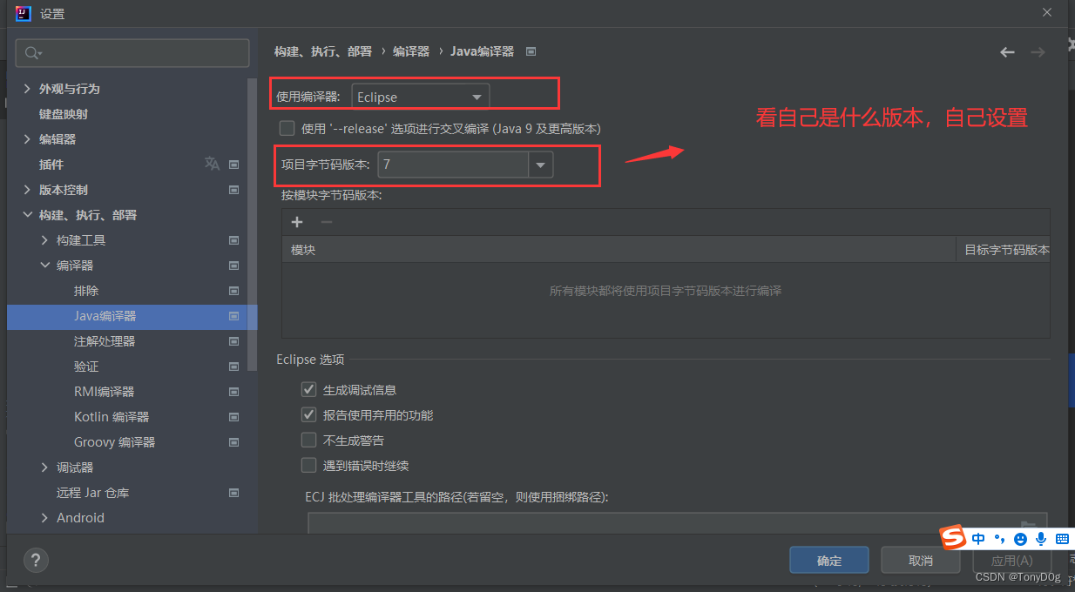Open help with the question mark button
This screenshot has height=592, width=1075.
(x=36, y=560)
